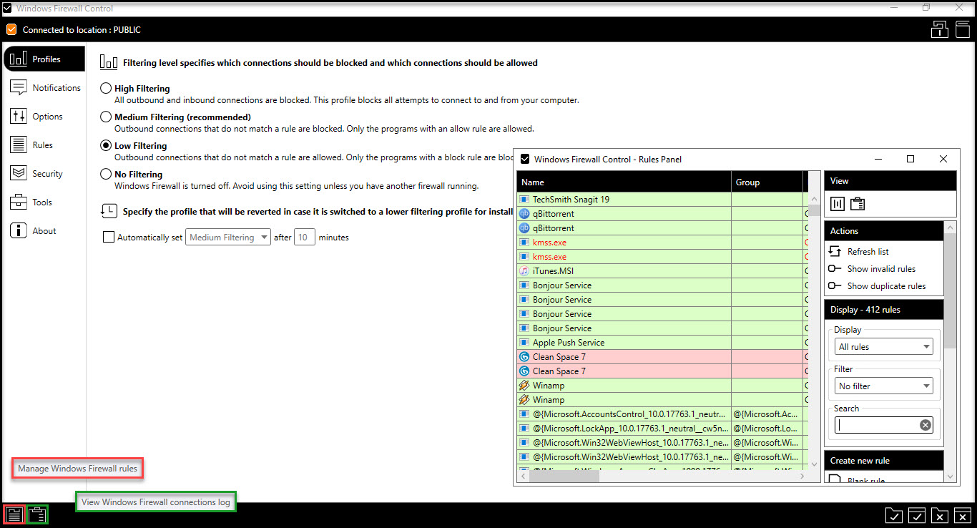The width and height of the screenshot is (977, 528).
Task: Click Refresh list action
Action: click(x=858, y=252)
